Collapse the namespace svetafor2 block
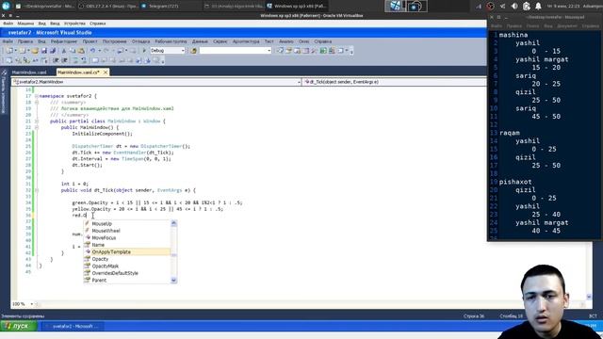The width and height of the screenshot is (603, 339). click(x=37, y=96)
